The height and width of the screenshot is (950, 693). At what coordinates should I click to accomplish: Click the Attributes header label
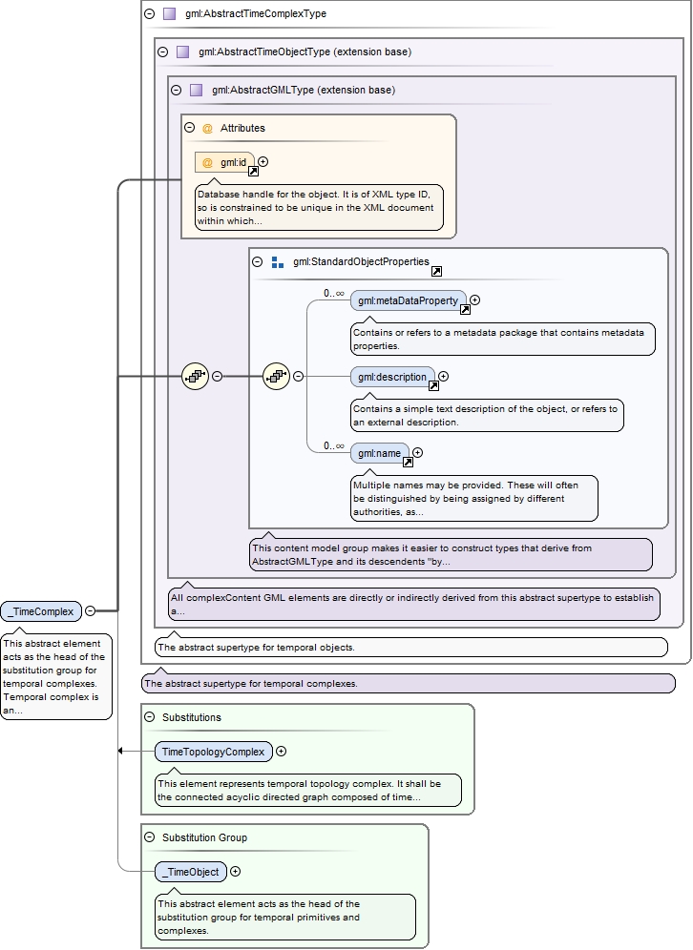pos(242,128)
